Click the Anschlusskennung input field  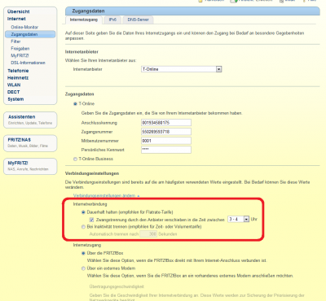pos(166,123)
